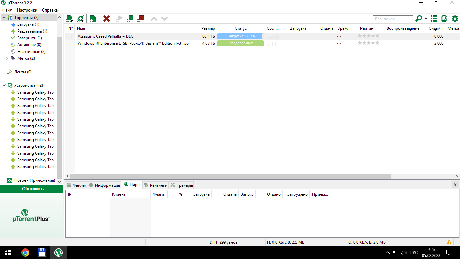Move torrent down in the queue

[165, 19]
